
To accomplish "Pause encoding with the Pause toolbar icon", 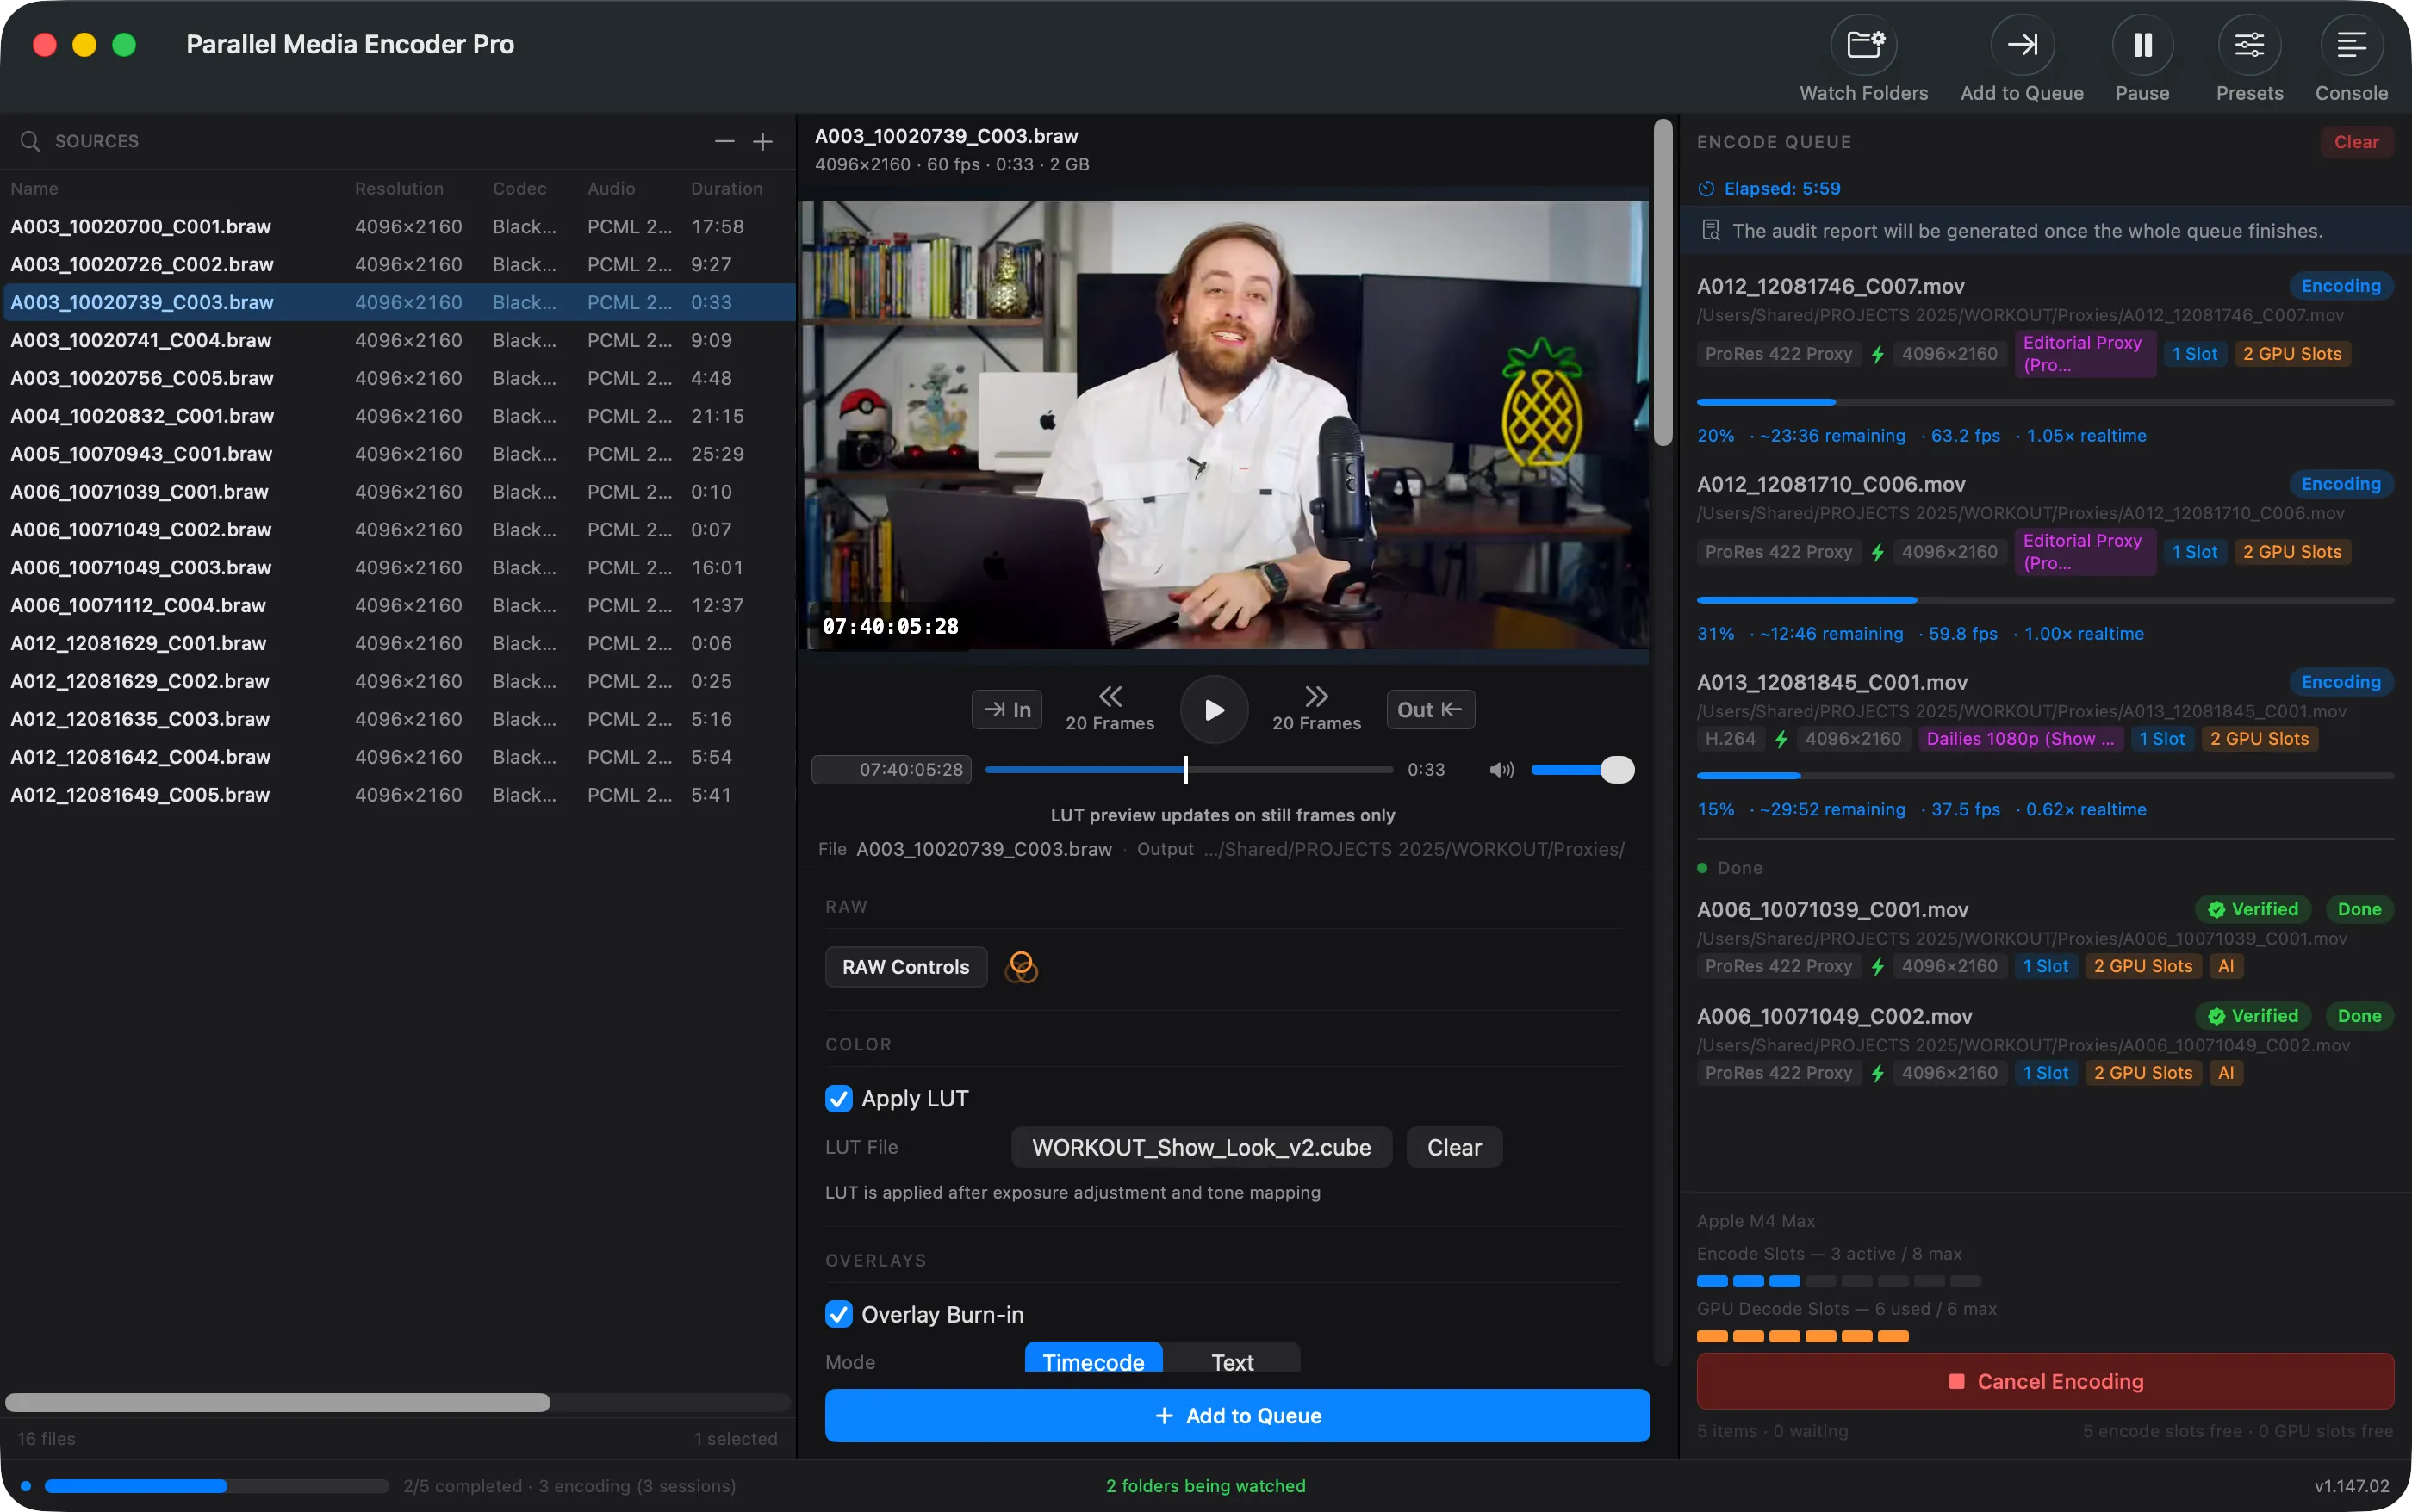I will pos(2142,45).
